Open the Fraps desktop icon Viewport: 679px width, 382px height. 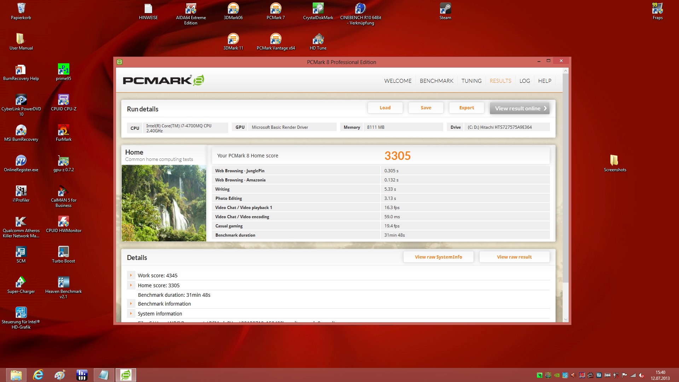point(657,11)
